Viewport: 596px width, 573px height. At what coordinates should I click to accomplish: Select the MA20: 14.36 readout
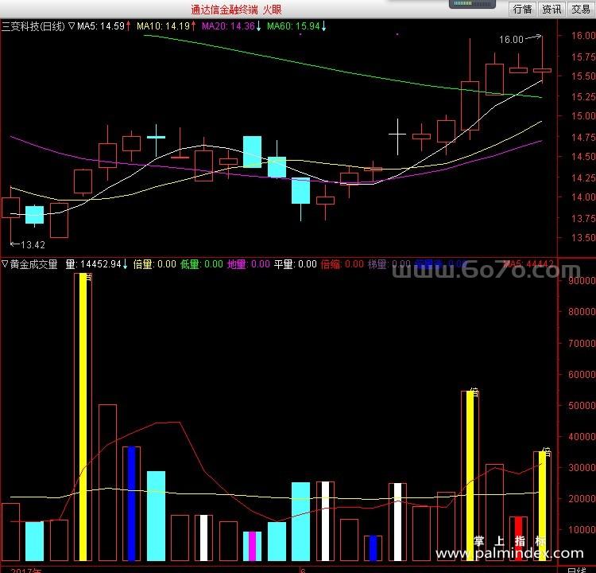click(x=231, y=26)
